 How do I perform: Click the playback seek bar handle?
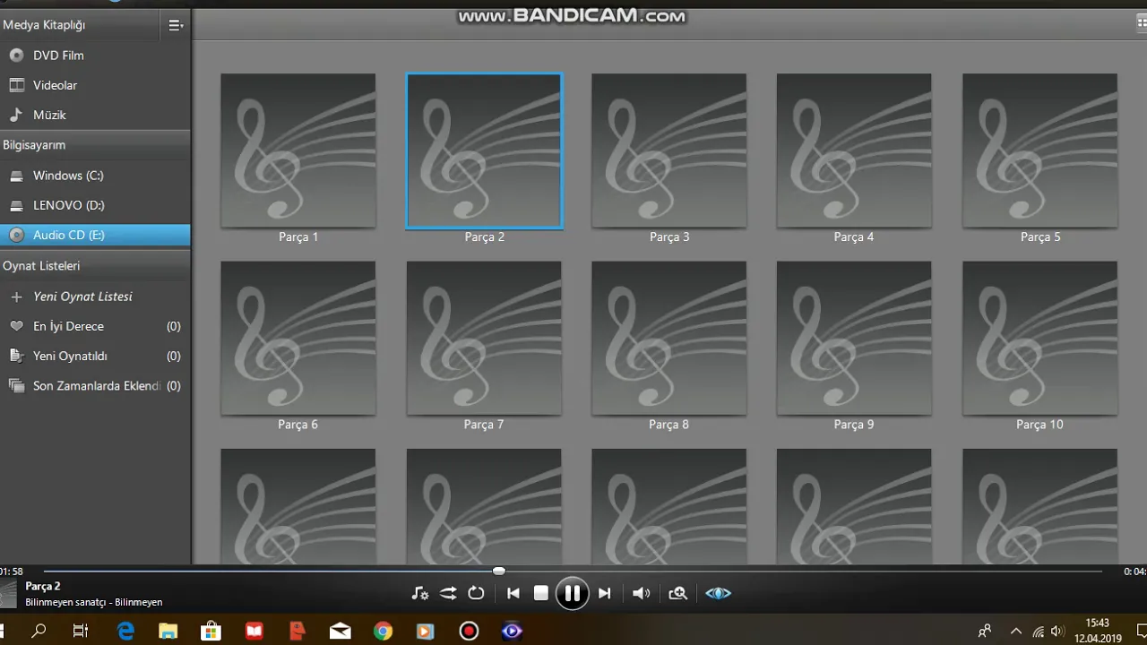coord(499,571)
